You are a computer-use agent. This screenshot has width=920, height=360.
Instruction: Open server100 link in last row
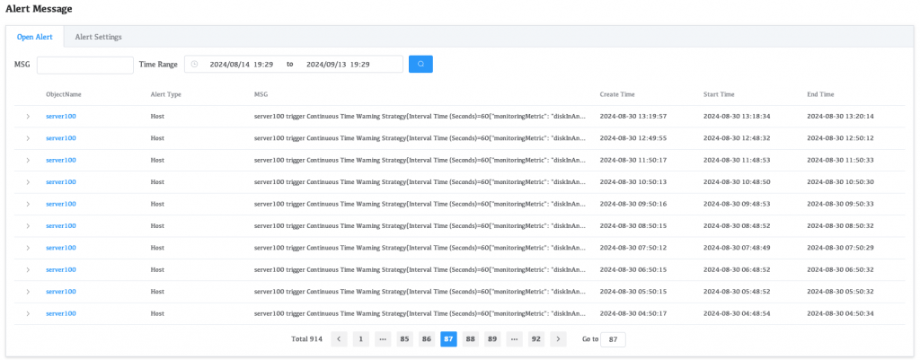(61, 313)
